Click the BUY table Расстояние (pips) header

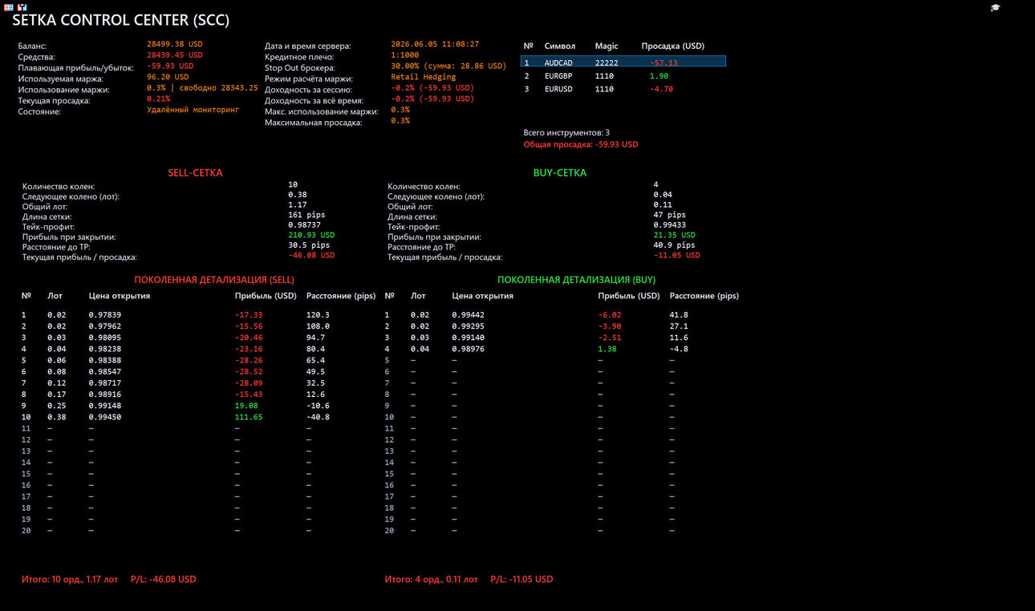pos(704,296)
